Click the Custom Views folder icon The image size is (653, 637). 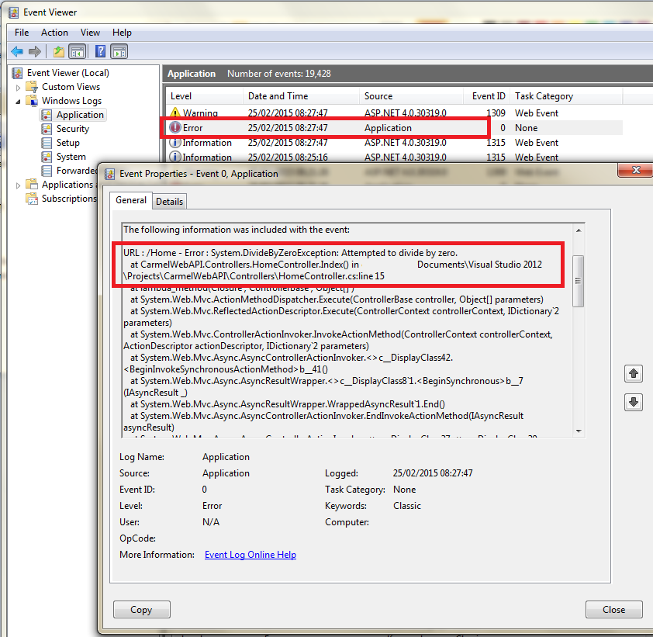coord(32,87)
